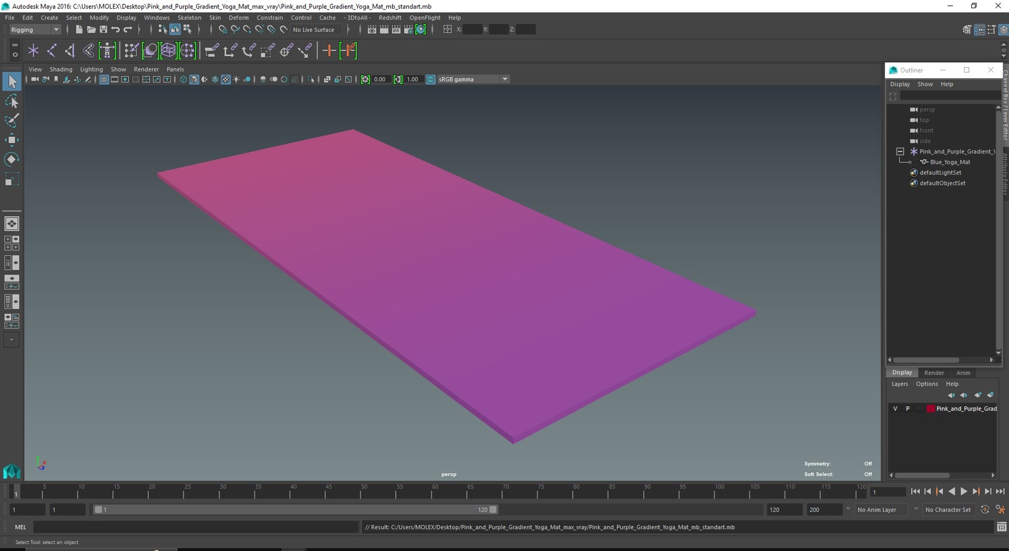Select the arrow Select Tool in toolbox
This screenshot has width=1009, height=551.
[12, 81]
